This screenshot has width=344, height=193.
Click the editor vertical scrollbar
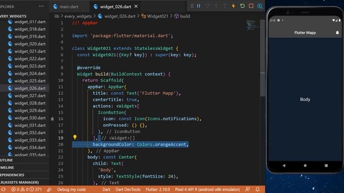coord(262,57)
